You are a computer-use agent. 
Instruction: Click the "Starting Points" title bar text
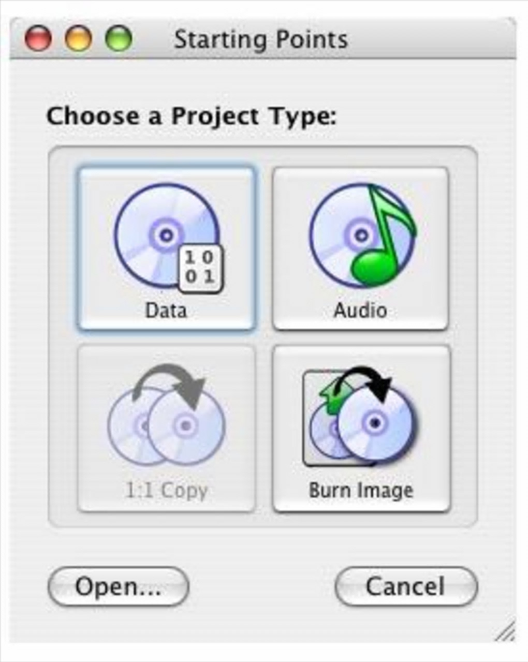click(260, 40)
